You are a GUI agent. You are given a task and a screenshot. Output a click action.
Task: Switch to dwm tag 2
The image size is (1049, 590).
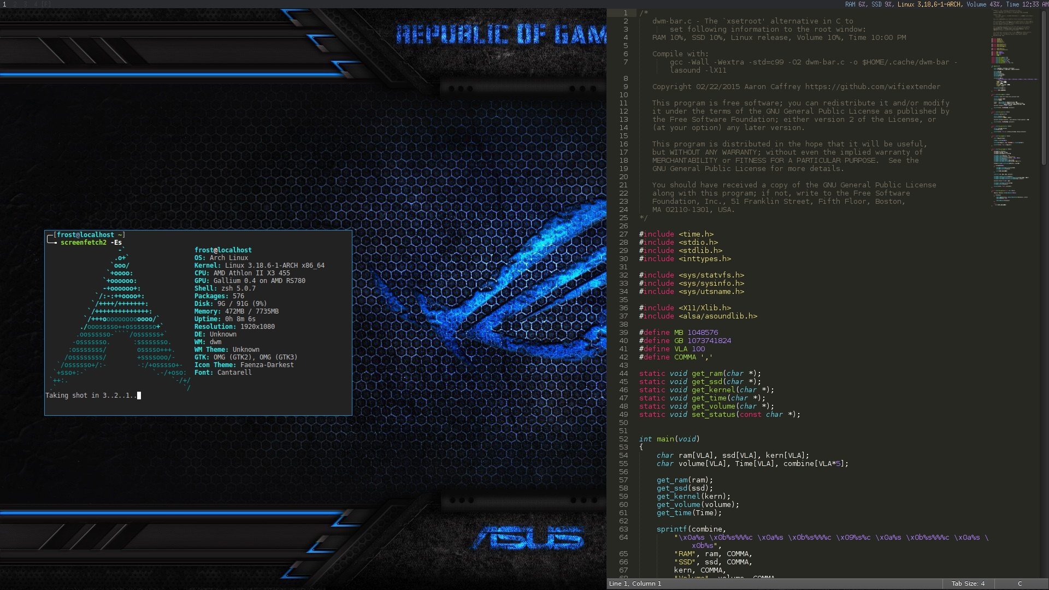click(x=15, y=4)
